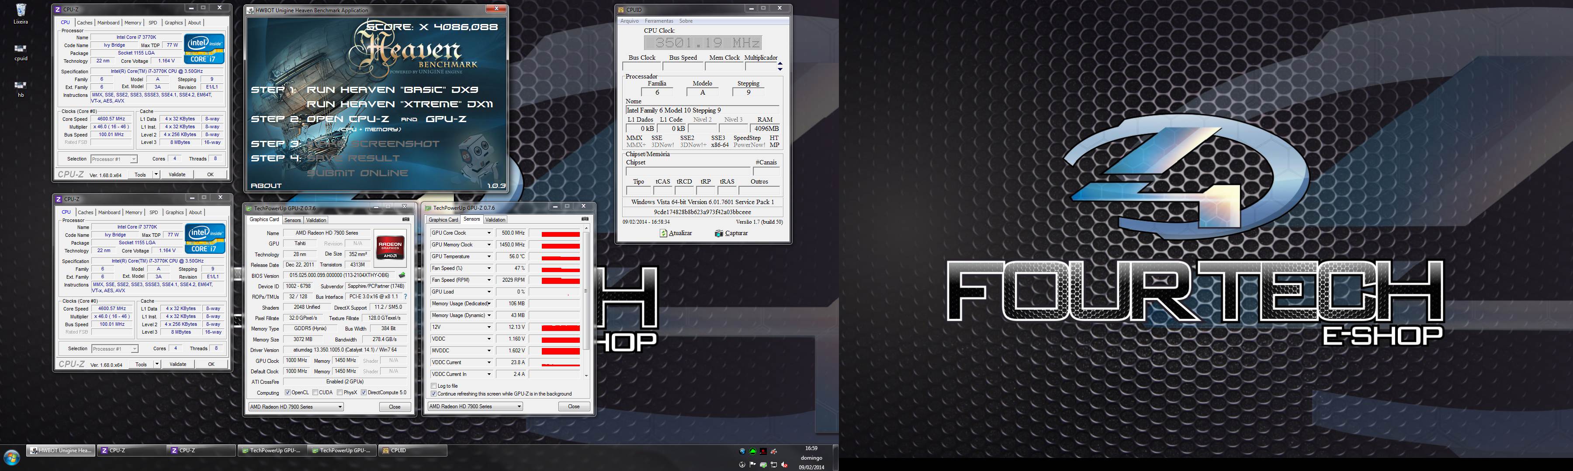Image resolution: width=1573 pixels, height=471 pixels.
Task: Open the GPU Temperature sensor dropdown
Action: click(489, 256)
